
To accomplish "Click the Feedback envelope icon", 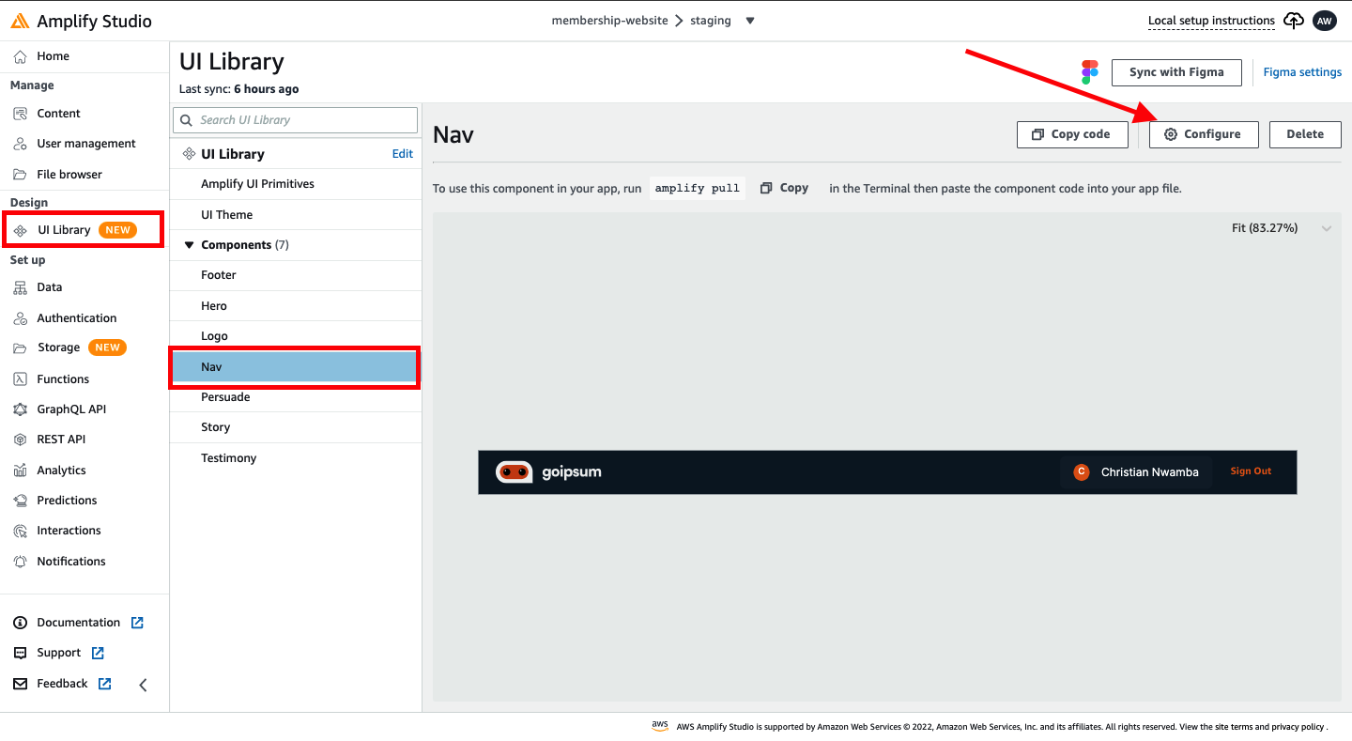I will [20, 684].
